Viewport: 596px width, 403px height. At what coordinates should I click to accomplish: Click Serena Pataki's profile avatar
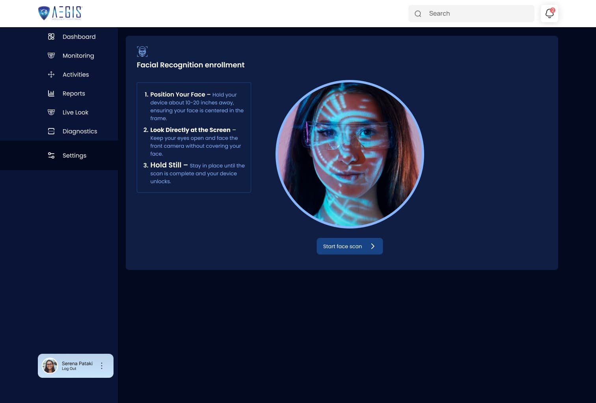click(50, 366)
